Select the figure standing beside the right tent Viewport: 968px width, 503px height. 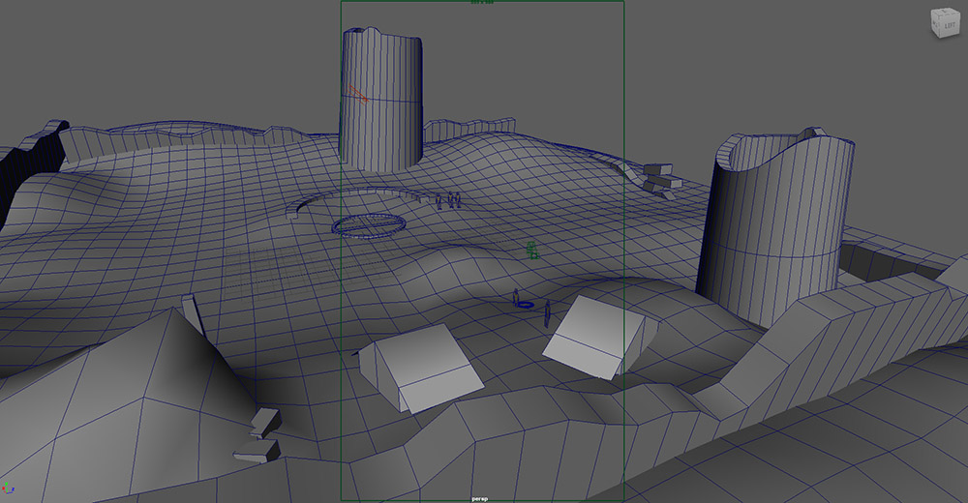pos(548,313)
